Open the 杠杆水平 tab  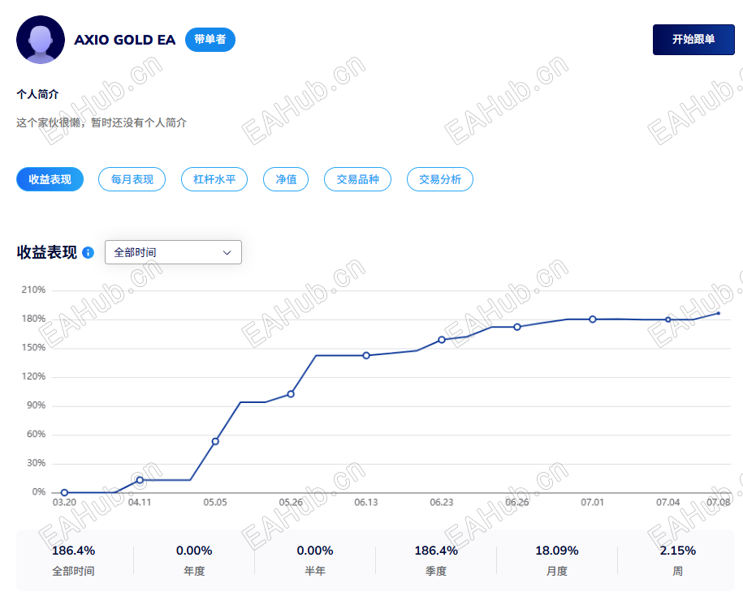tap(214, 179)
